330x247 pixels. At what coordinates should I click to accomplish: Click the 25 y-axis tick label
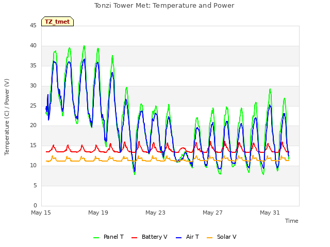[x=33, y=105]
